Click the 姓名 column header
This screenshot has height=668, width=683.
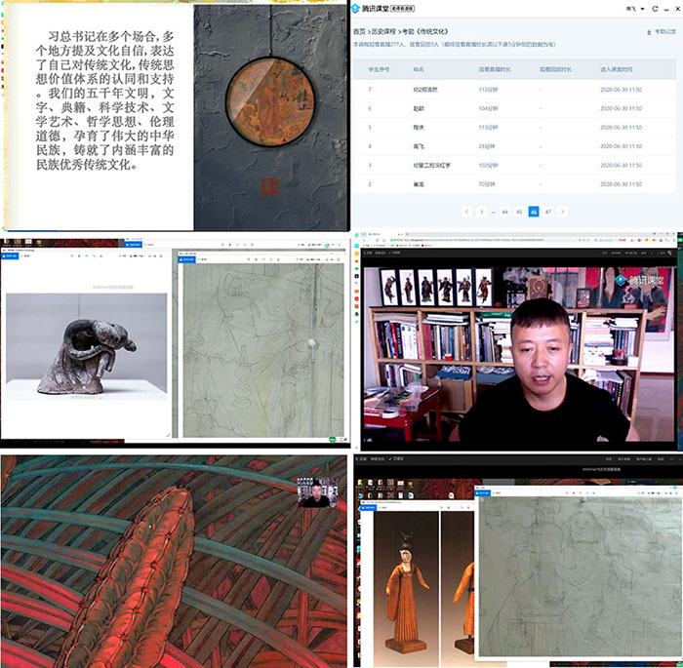pyautogui.click(x=419, y=69)
